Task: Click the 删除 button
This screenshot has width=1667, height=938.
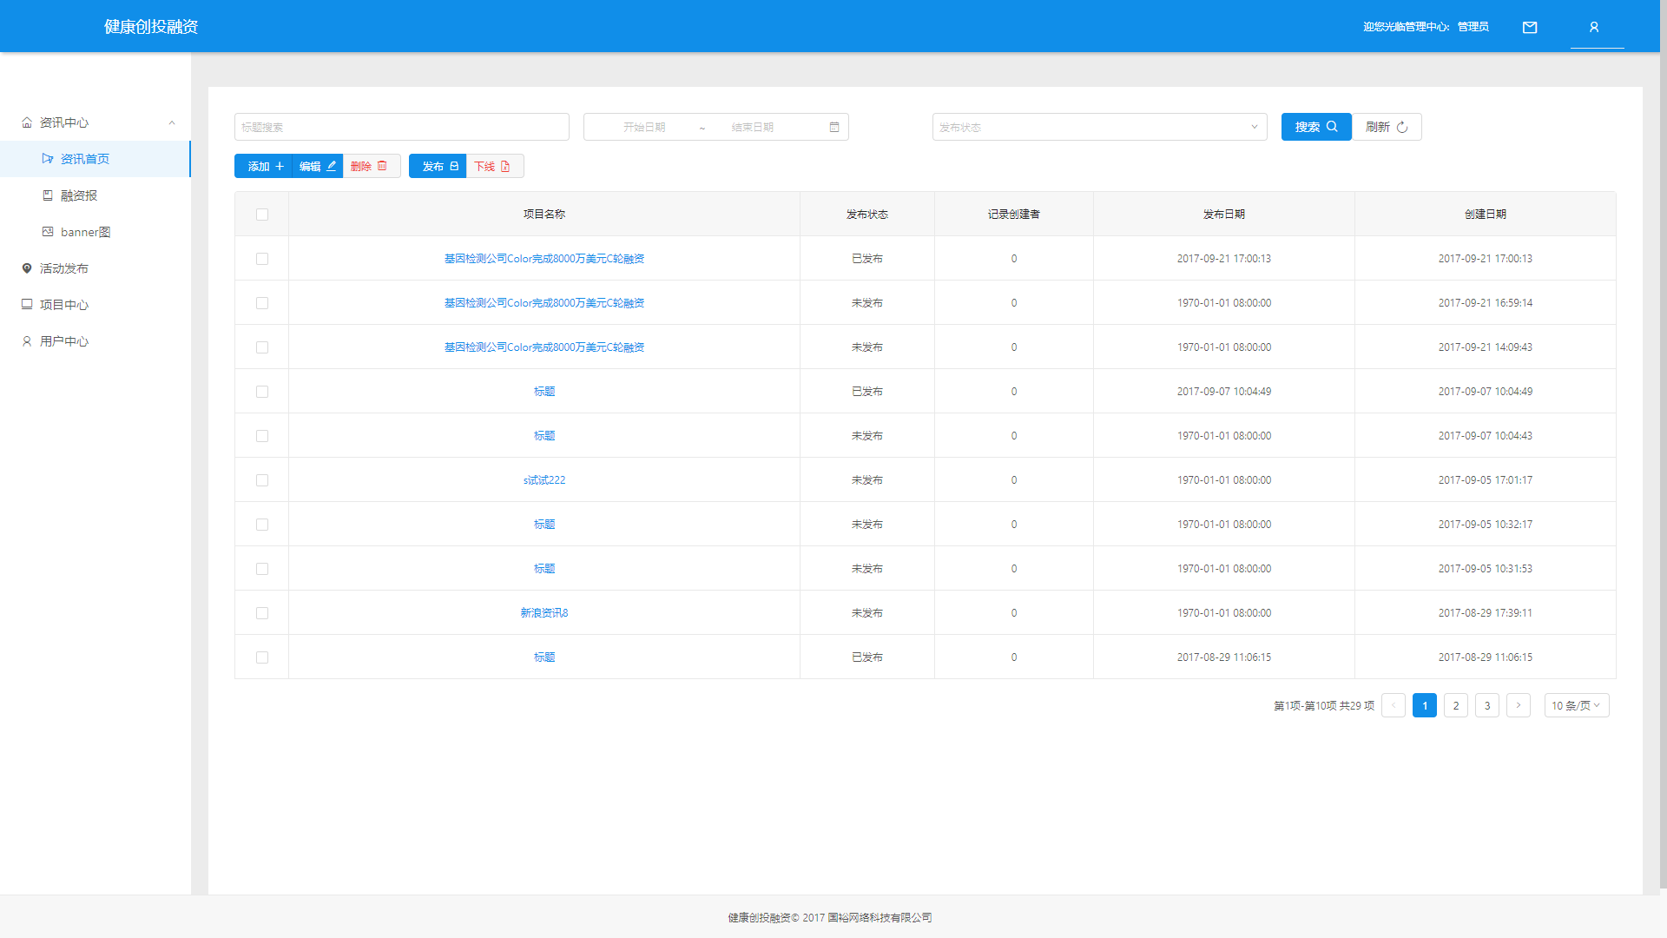Action: (x=372, y=166)
